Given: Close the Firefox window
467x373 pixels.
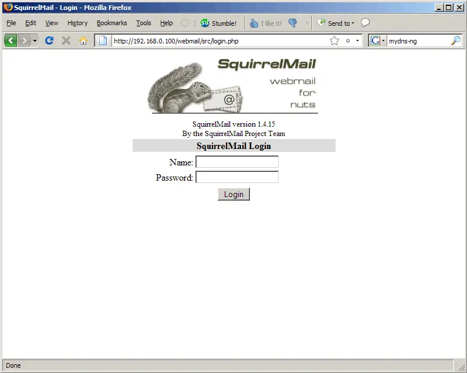Looking at the screenshot, I should tap(459, 8).
